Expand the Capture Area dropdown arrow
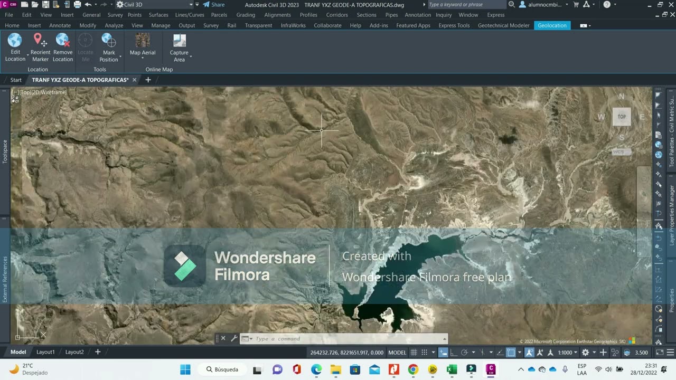The height and width of the screenshot is (380, 676). point(191,56)
